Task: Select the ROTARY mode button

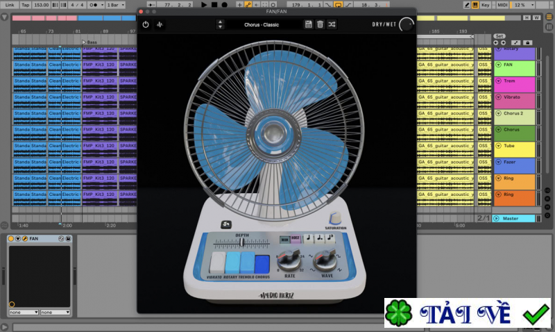Action: click(232, 263)
